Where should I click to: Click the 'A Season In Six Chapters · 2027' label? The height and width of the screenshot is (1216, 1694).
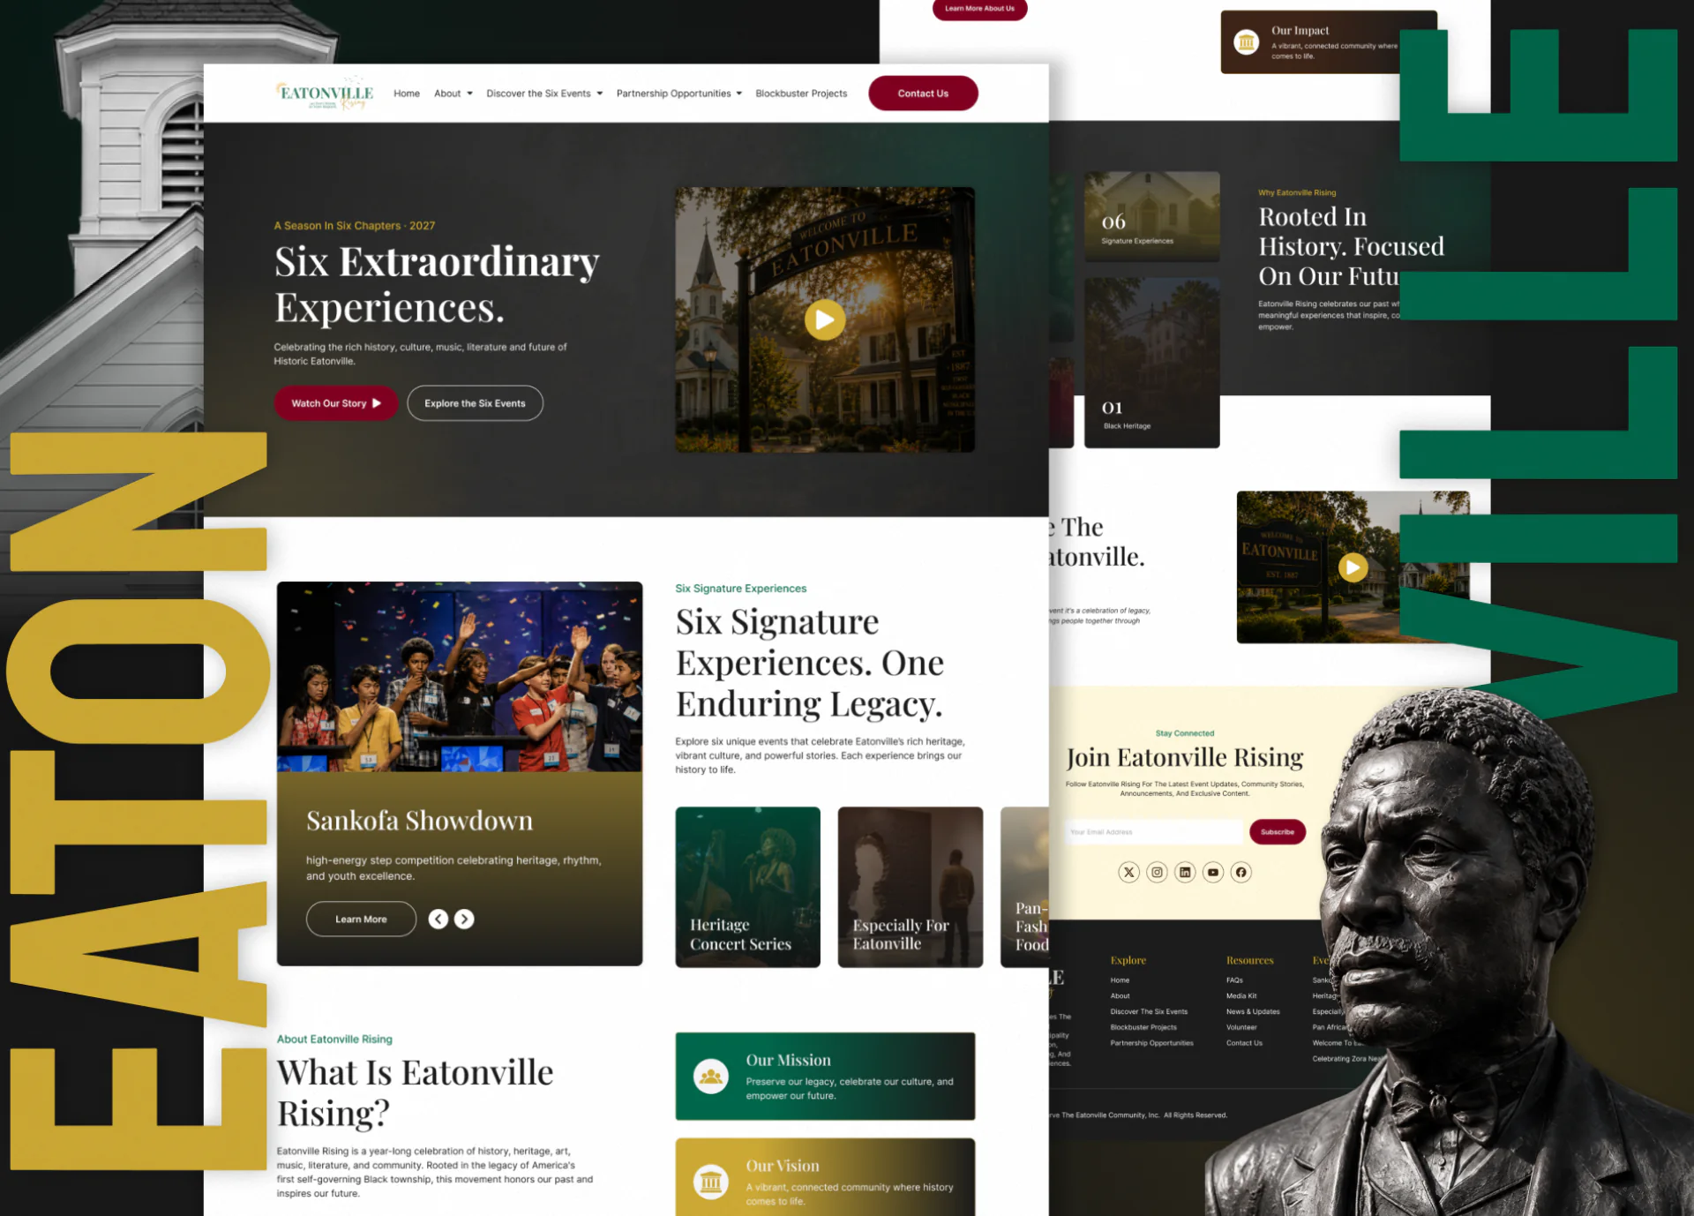point(355,226)
